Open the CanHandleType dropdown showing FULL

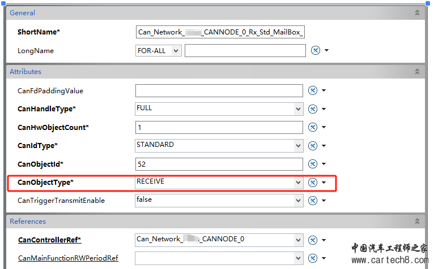click(298, 109)
